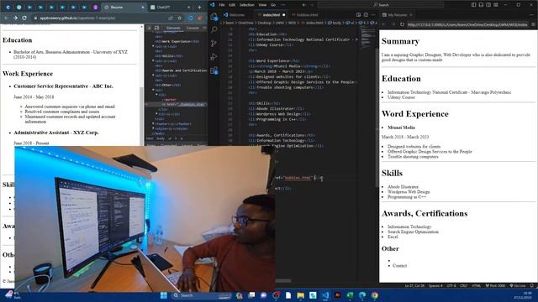Split the VS Code editor right
The image size is (538, 302).
[x=366, y=15]
